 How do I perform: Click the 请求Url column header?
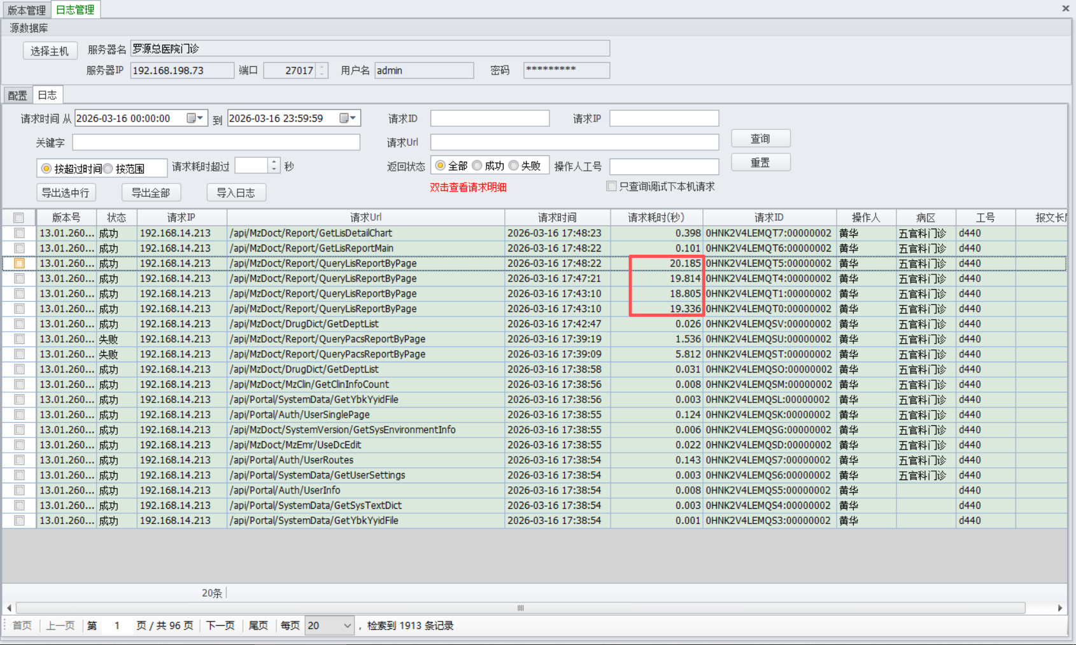pos(365,218)
